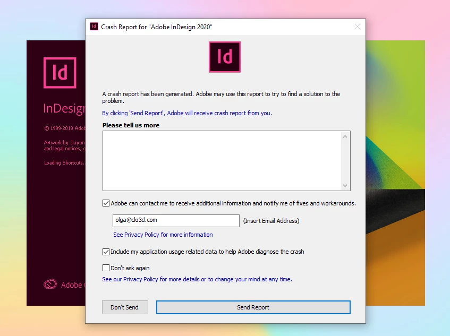
Task: Uncheck Include my application usage data checkbox
Action: pyautogui.click(x=106, y=252)
